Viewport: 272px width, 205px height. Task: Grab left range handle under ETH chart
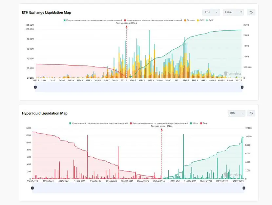[x=35, y=87]
